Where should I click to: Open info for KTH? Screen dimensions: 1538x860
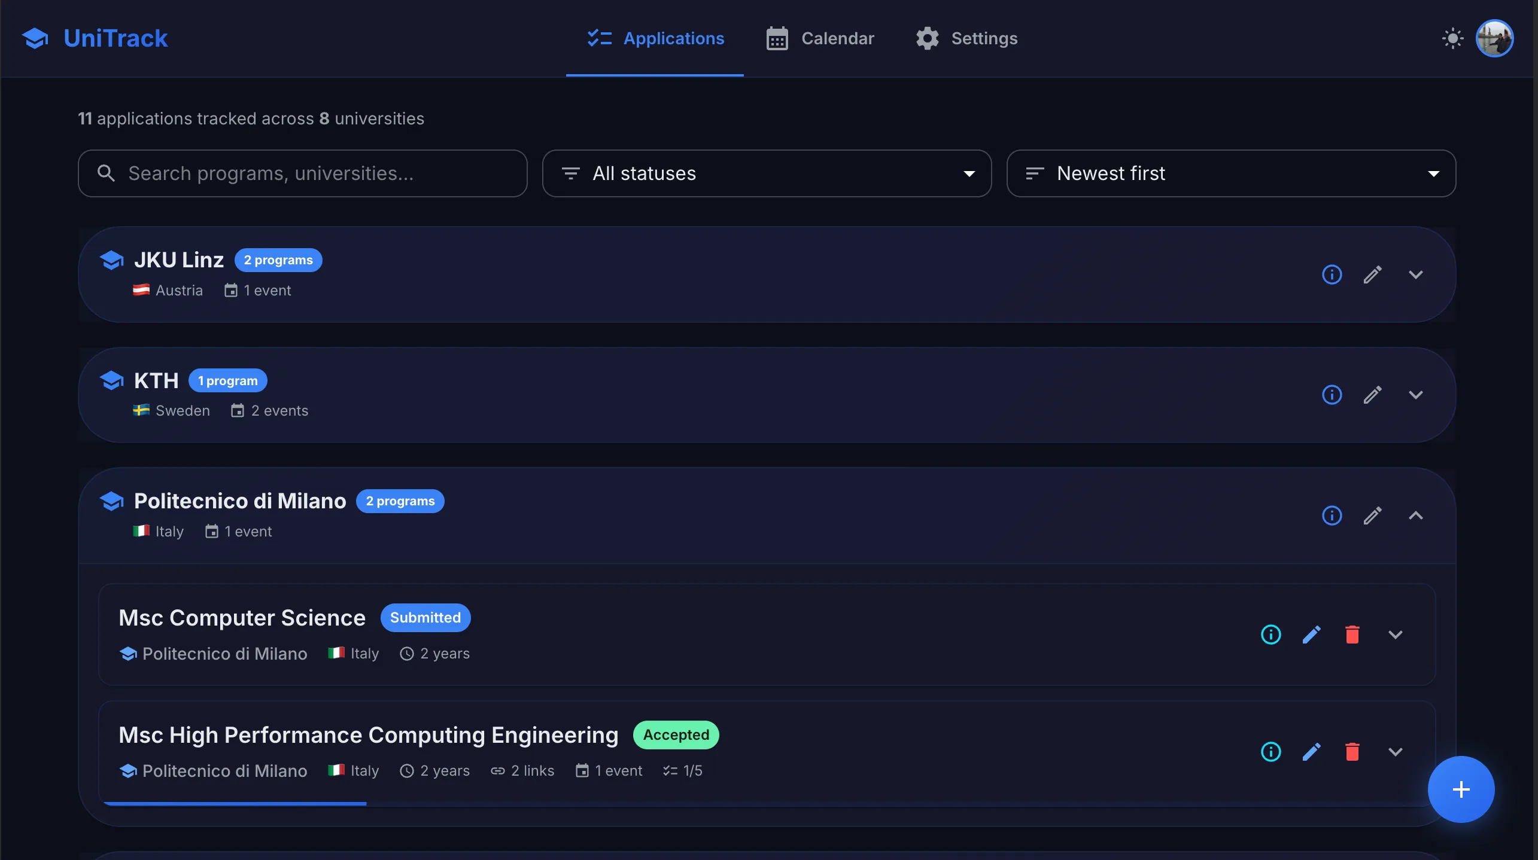point(1332,395)
